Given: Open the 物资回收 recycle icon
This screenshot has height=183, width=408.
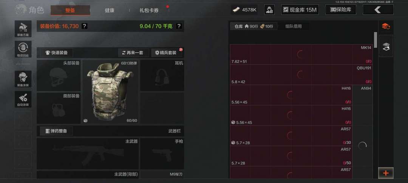Looking at the screenshot, I should [x=23, y=49].
